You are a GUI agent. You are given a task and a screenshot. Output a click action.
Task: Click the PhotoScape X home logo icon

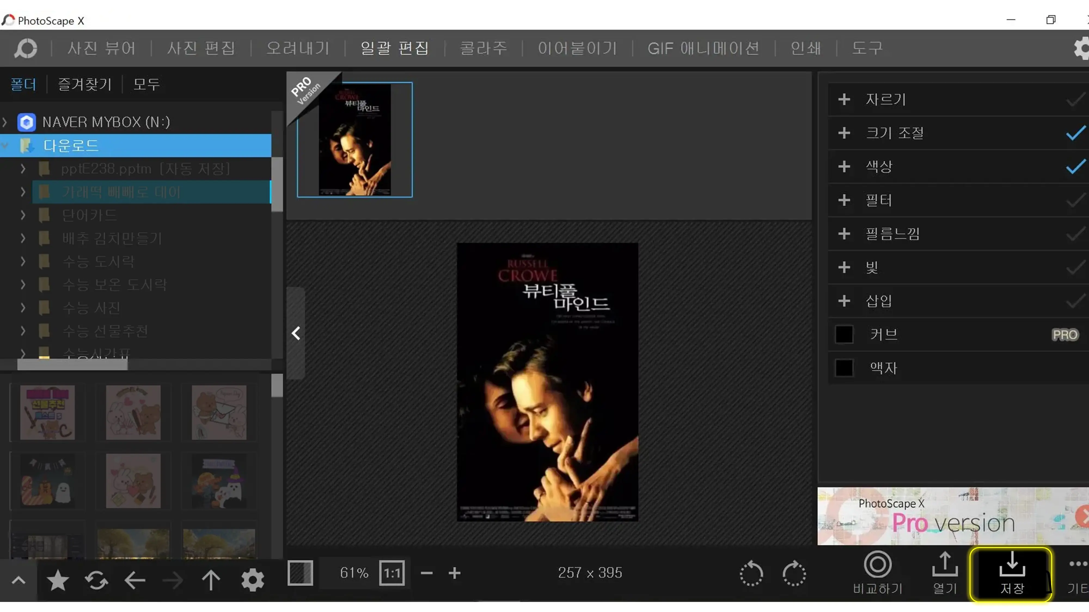tap(26, 48)
